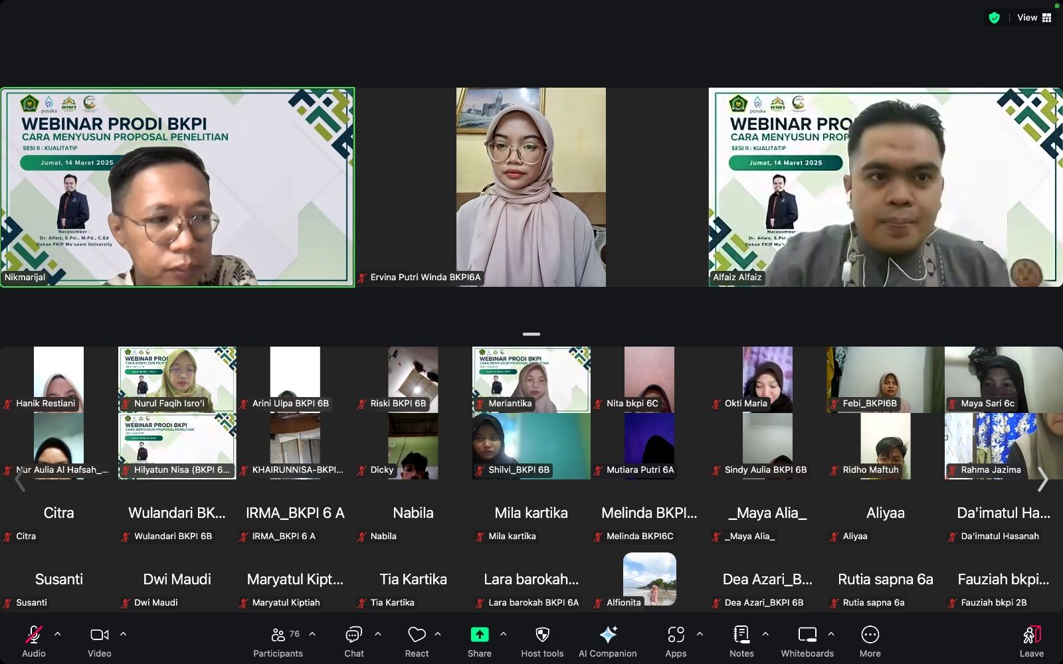Open the More options menu
1063x664 pixels.
870,639
